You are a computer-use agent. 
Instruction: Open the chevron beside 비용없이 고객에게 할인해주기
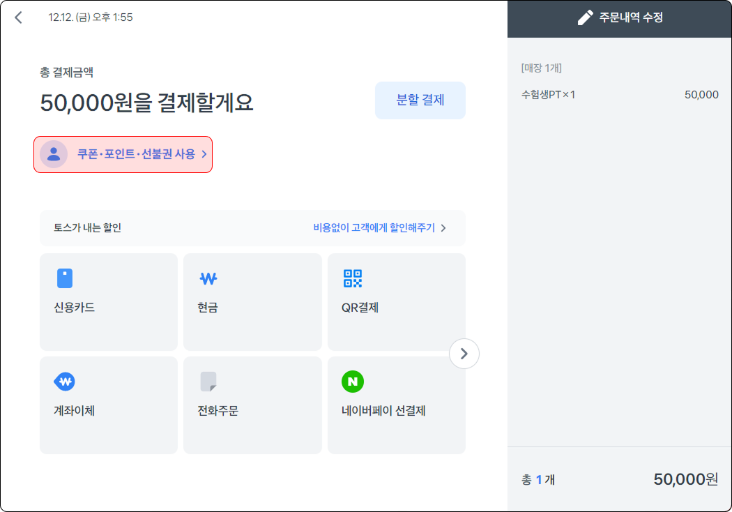(443, 228)
